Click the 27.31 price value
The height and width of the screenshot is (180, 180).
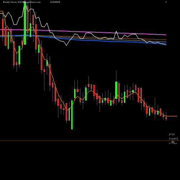tap(172, 135)
